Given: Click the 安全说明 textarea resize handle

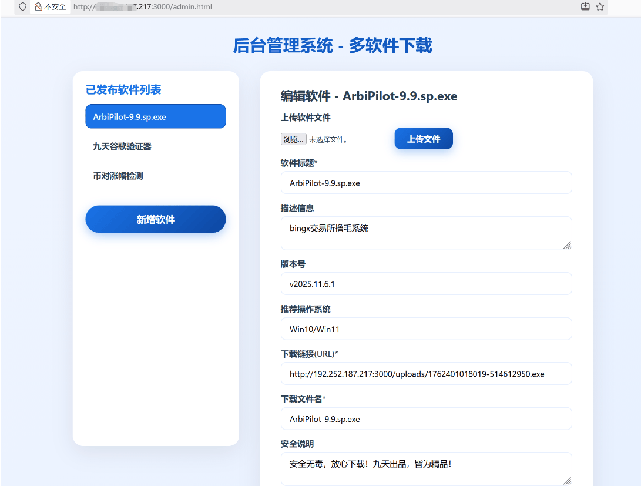Looking at the screenshot, I should (x=567, y=481).
